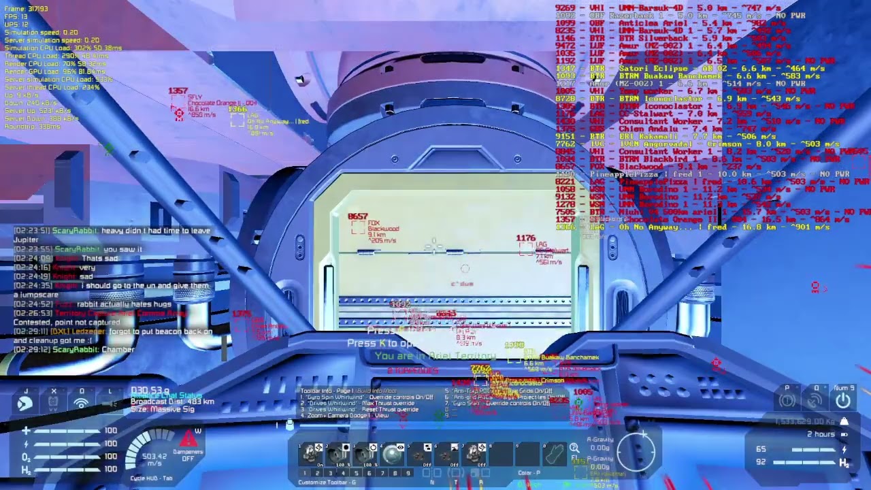Click the 'Satori Eclipse' radar list entry
This screenshot has height=490, width=871.
tap(690, 69)
